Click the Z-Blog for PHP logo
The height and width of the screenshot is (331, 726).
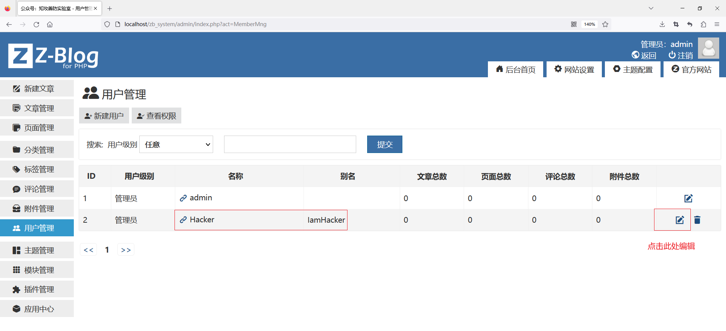click(53, 56)
